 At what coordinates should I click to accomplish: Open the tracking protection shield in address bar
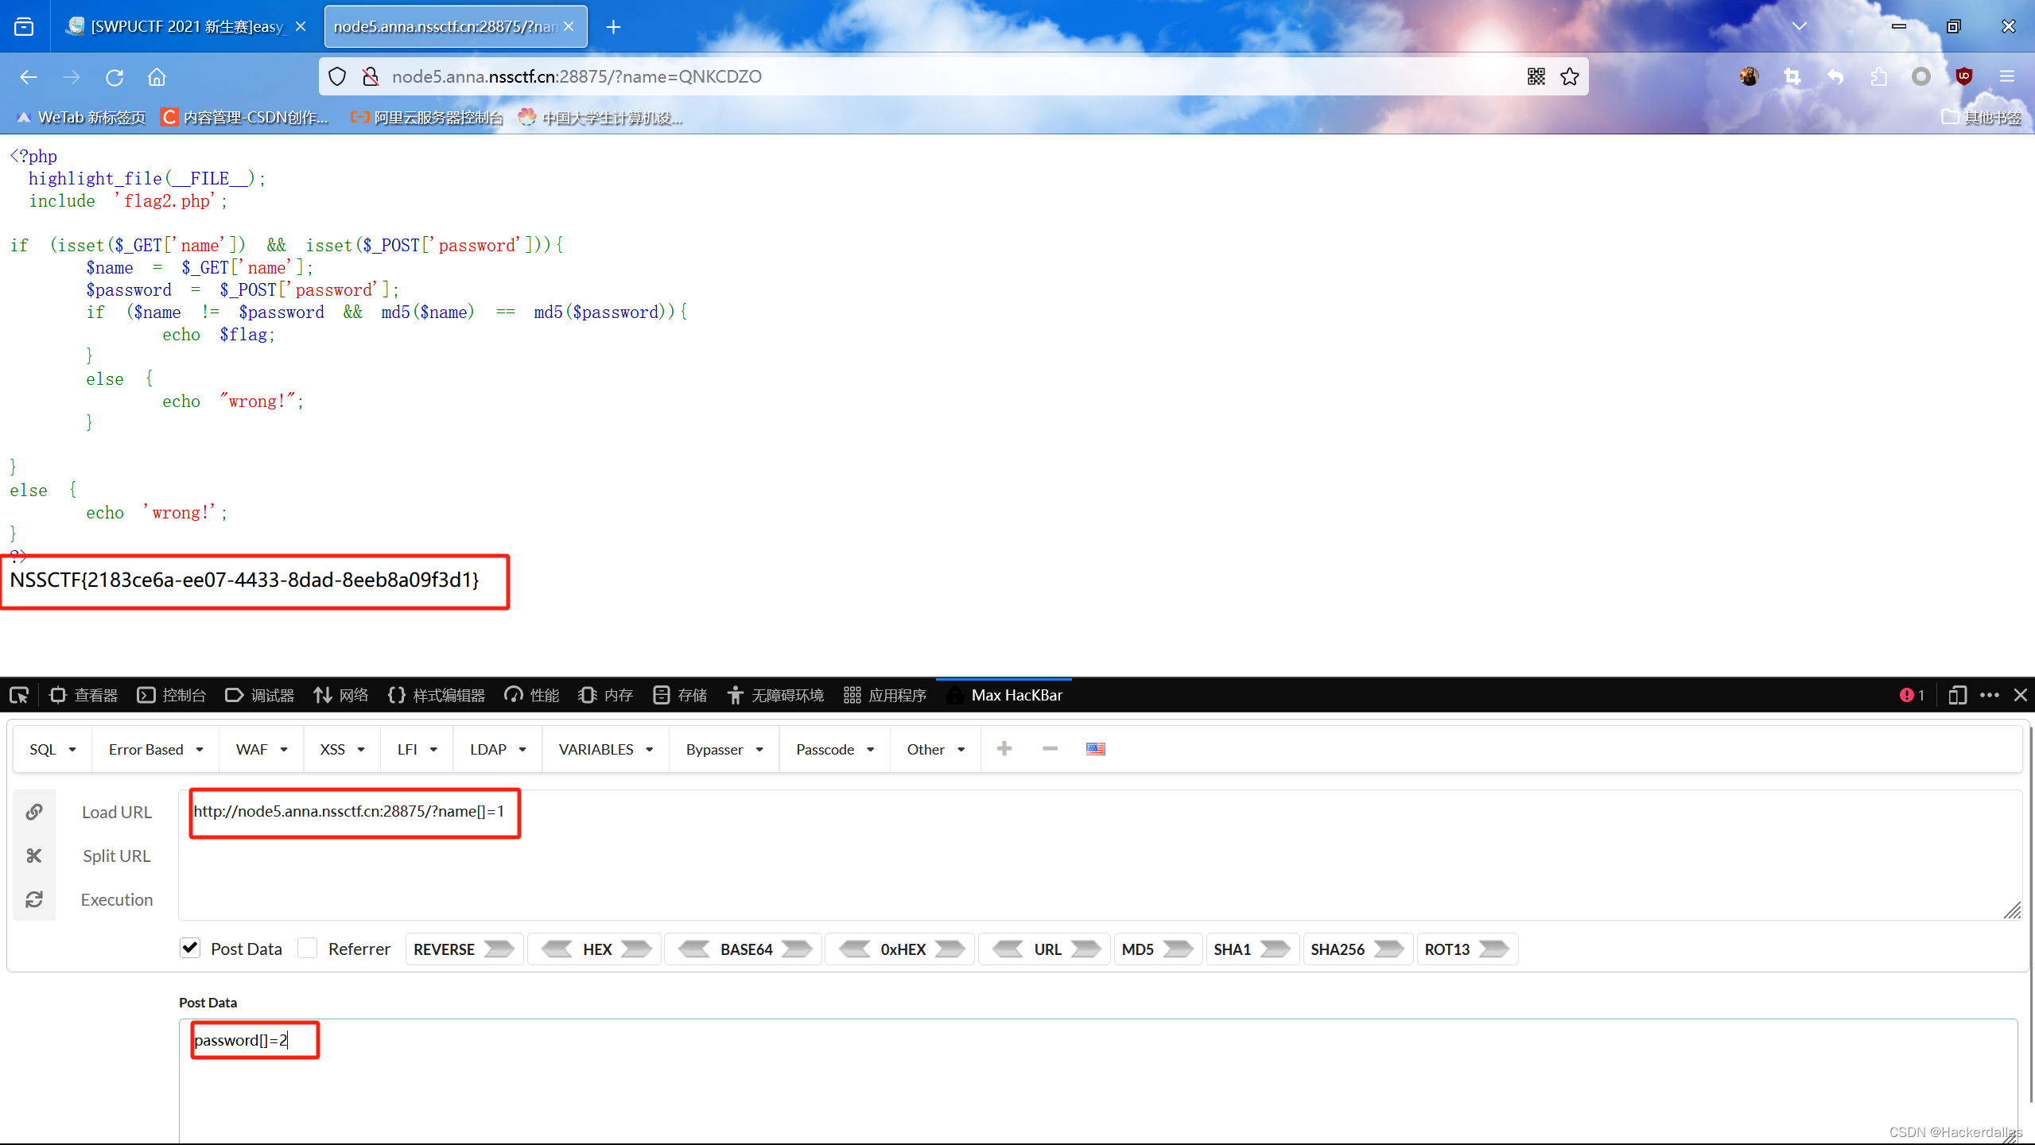pyautogui.click(x=336, y=76)
